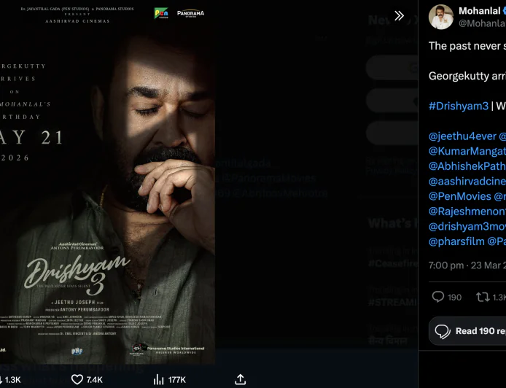506x388 pixels.
Task: Open Mohanlal's profile avatar
Action: [441, 17]
